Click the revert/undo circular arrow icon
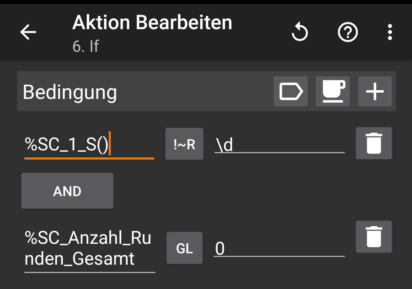The height and width of the screenshot is (289, 412). click(300, 32)
